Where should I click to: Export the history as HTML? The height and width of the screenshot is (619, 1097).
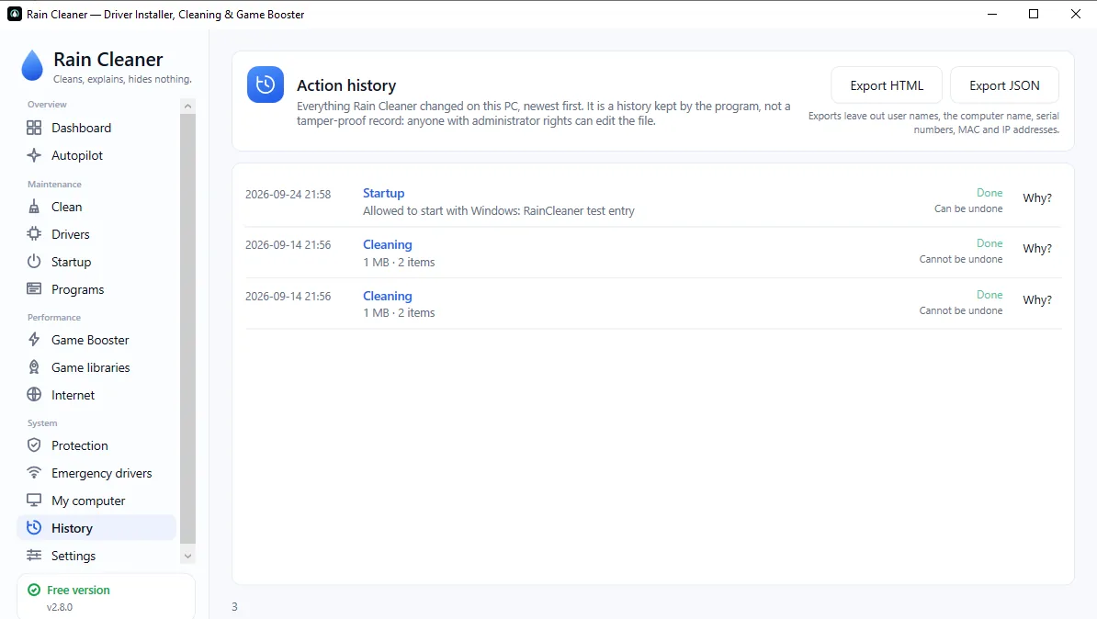(x=887, y=85)
